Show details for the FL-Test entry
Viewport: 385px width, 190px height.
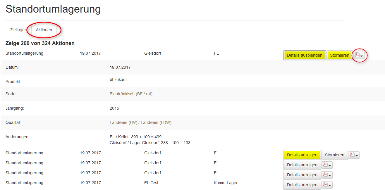click(302, 185)
